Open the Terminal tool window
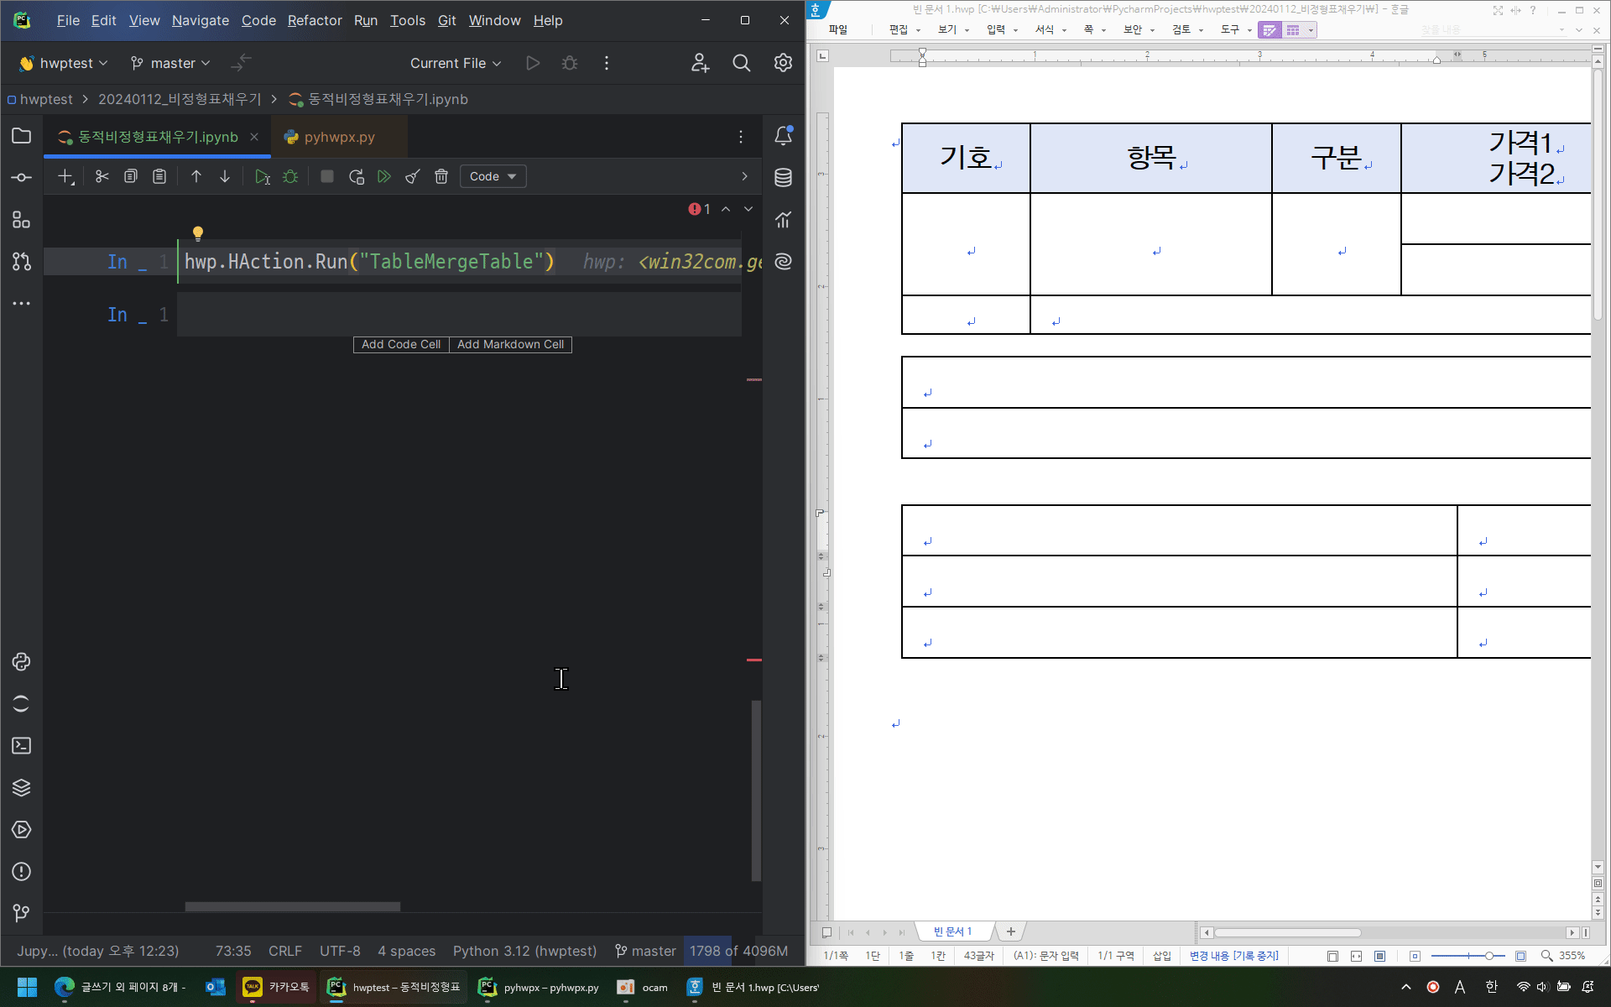 [x=22, y=745]
